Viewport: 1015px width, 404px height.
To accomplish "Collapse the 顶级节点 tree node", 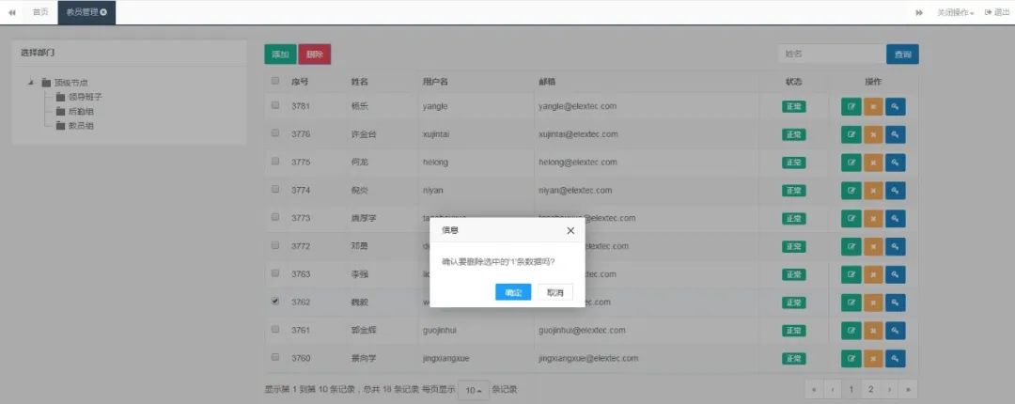I will click(31, 83).
